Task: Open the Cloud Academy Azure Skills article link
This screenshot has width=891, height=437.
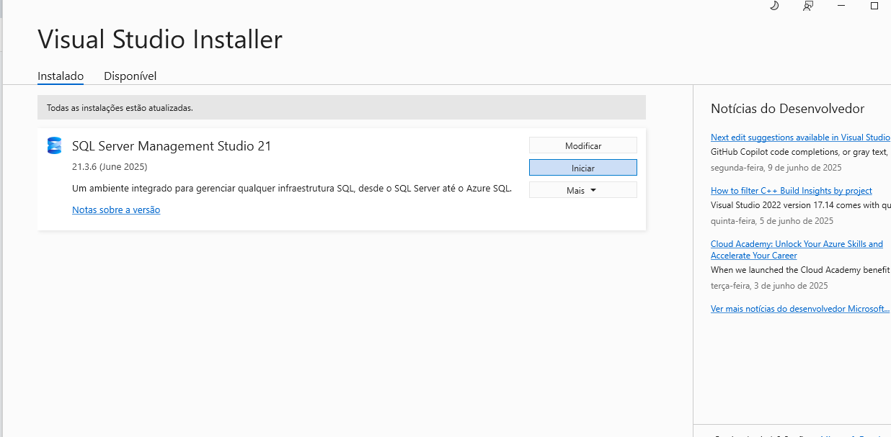Action: 797,250
